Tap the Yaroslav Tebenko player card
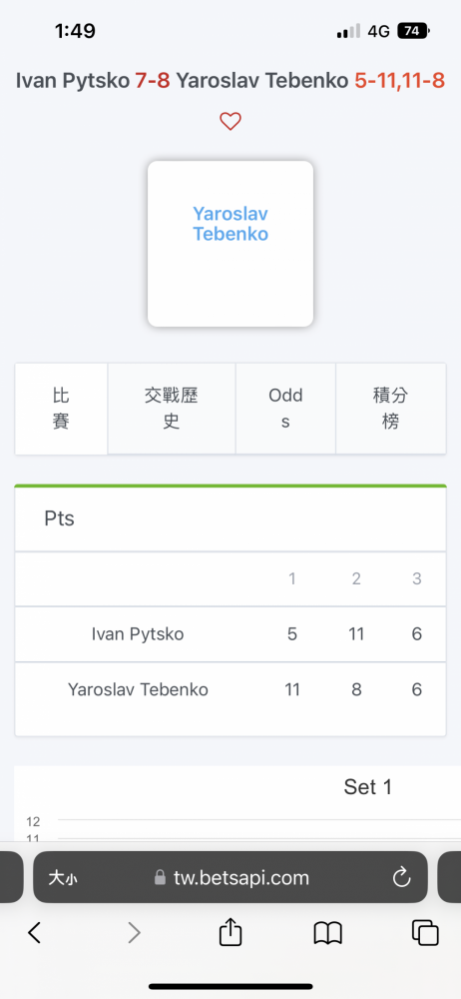461x999 pixels. pyautogui.click(x=230, y=244)
